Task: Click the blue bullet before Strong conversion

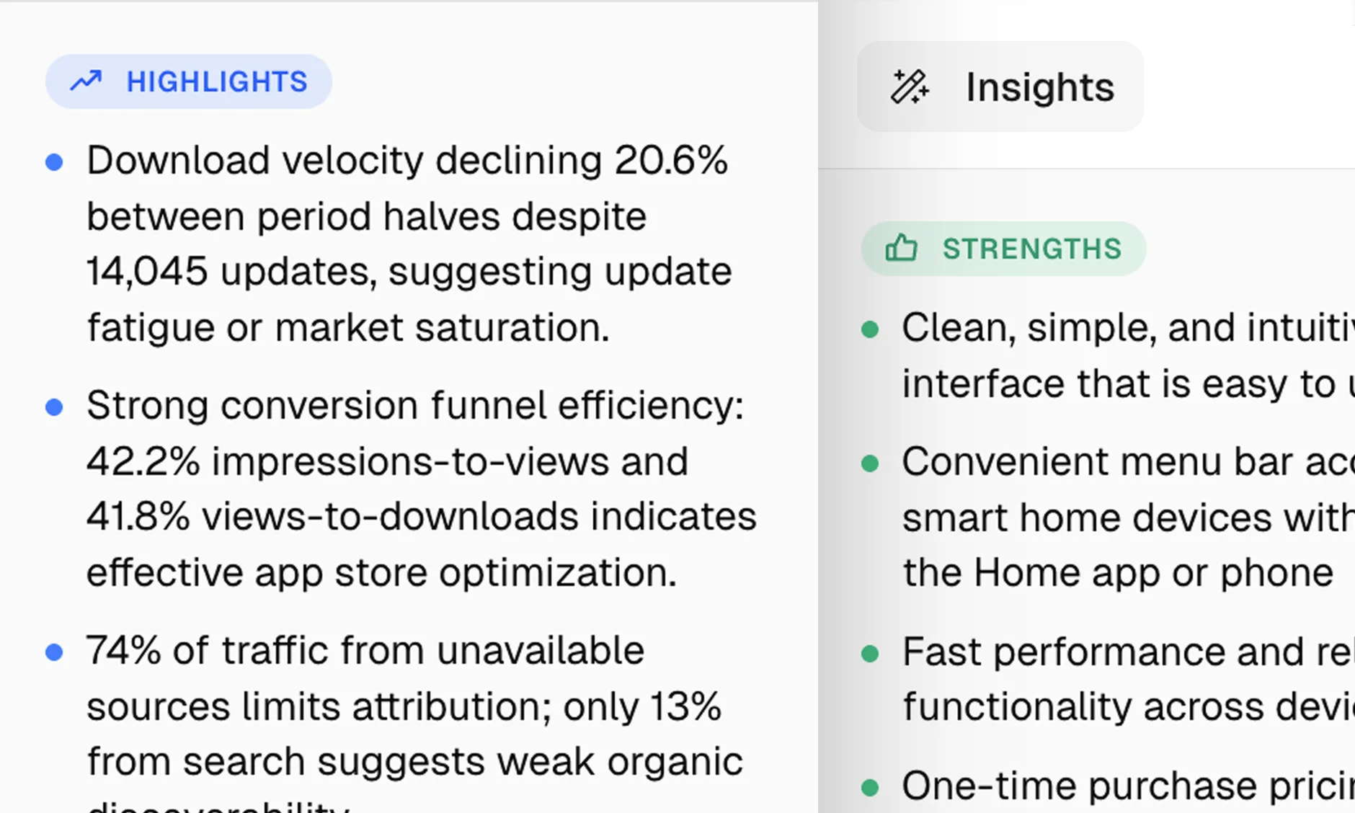Action: [x=54, y=407]
